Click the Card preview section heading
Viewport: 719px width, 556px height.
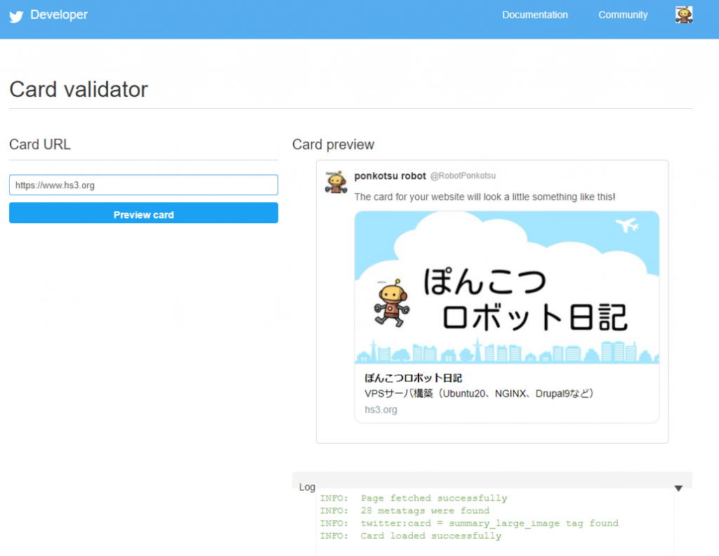pos(334,145)
